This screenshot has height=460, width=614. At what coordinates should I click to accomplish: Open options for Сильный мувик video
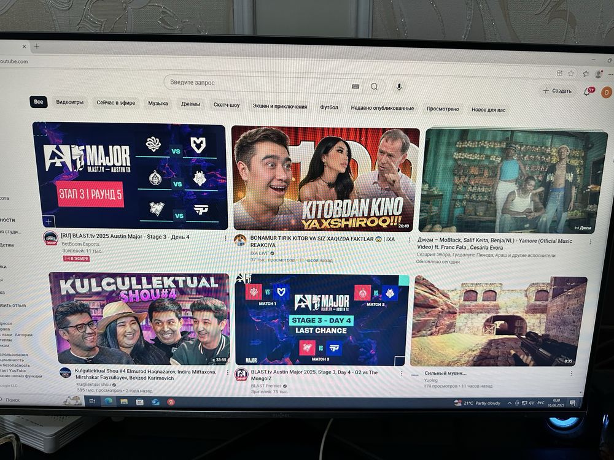[571, 374]
